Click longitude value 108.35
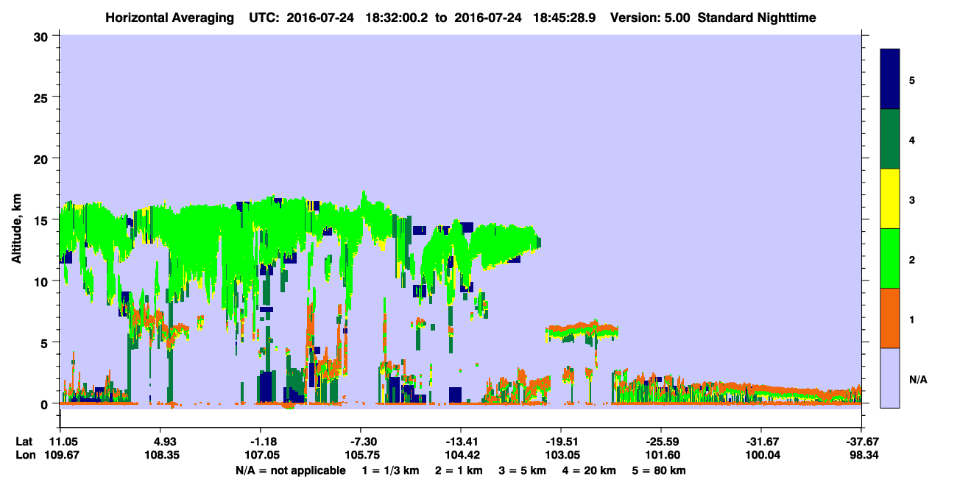The height and width of the screenshot is (491, 957). pos(163,456)
